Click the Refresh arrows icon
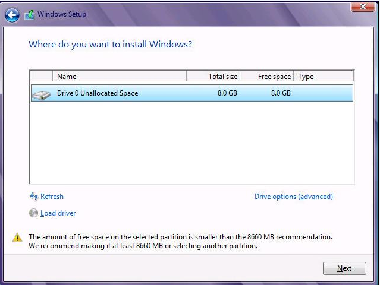380x285 pixels. (x=34, y=197)
